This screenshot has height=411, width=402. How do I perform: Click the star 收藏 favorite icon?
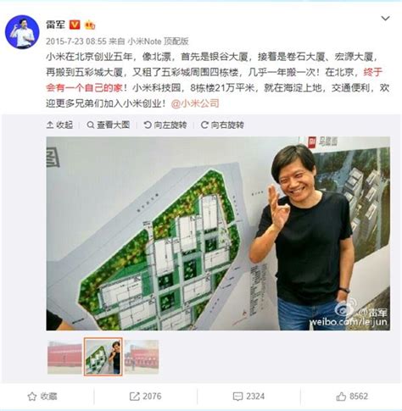[32, 397]
